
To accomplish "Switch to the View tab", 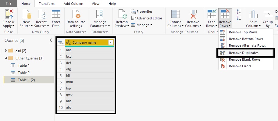I will click(x=96, y=4).
